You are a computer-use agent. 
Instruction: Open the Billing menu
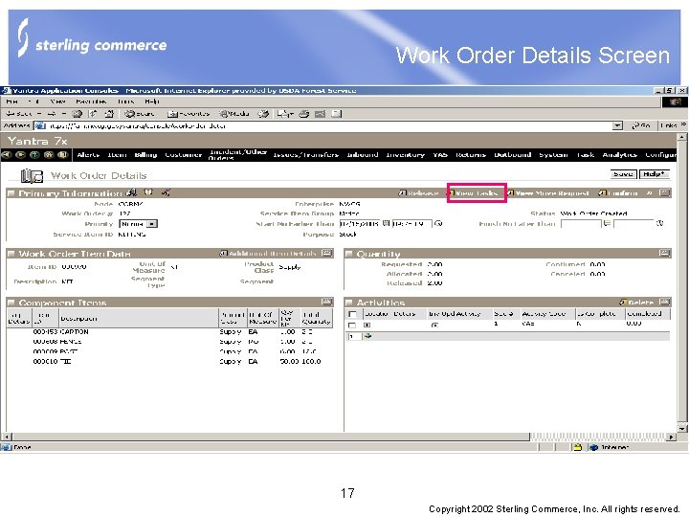click(x=145, y=155)
